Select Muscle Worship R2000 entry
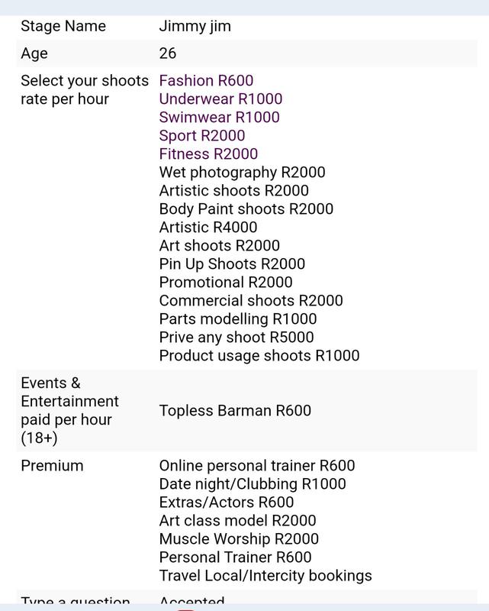 coord(239,539)
